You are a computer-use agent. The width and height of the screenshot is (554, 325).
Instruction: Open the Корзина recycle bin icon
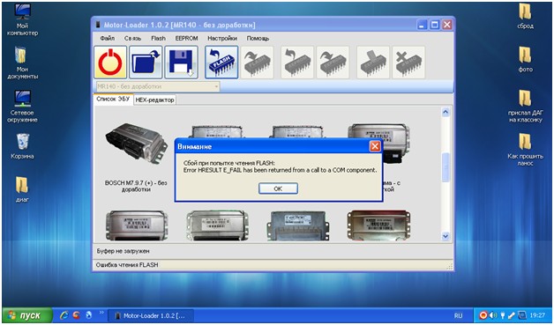tap(22, 146)
